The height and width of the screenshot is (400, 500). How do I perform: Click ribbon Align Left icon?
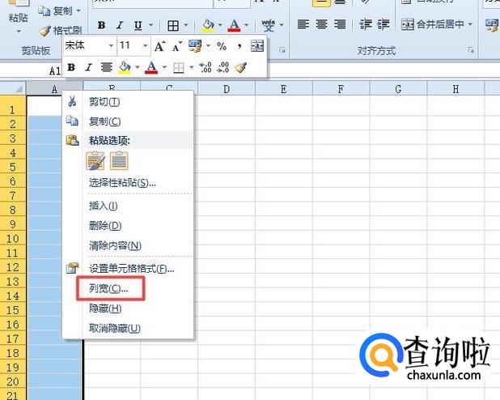click(303, 24)
